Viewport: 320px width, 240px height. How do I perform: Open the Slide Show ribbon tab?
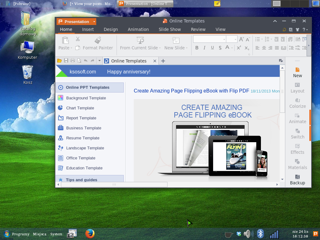(170, 29)
